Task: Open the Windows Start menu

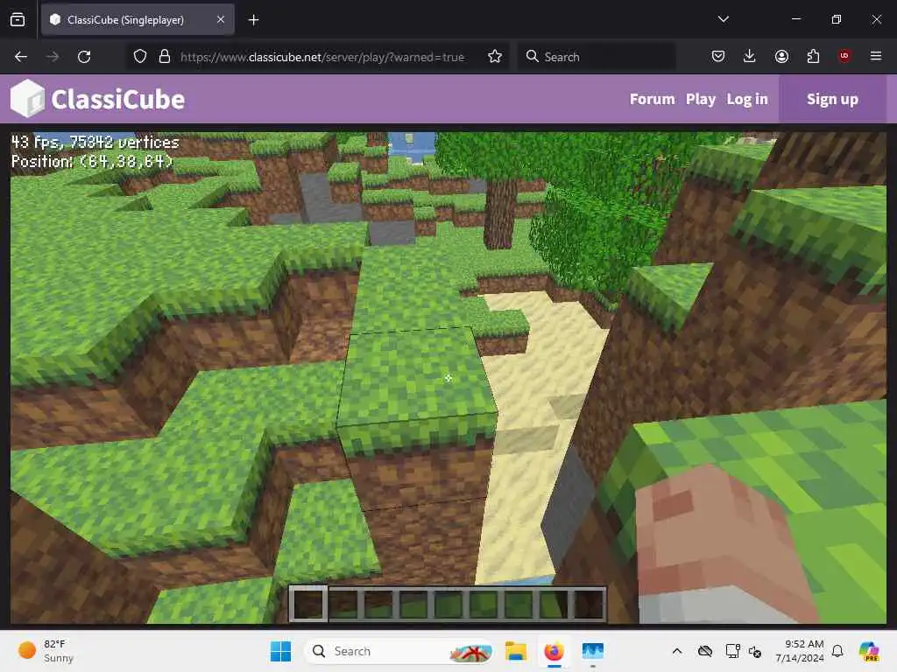Action: coord(280,651)
